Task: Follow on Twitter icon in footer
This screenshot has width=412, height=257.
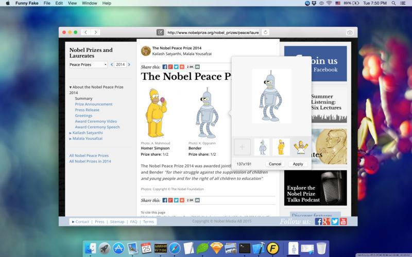Action: tap(335, 222)
